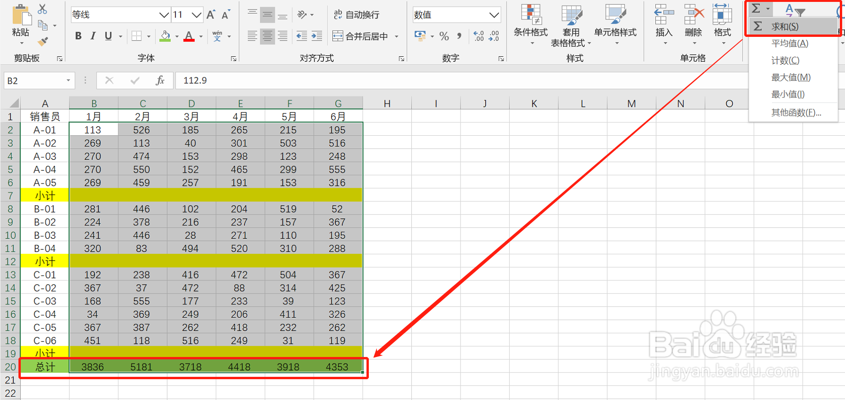
Task: Open the 字体 group dialog launcher
Action: click(234, 59)
